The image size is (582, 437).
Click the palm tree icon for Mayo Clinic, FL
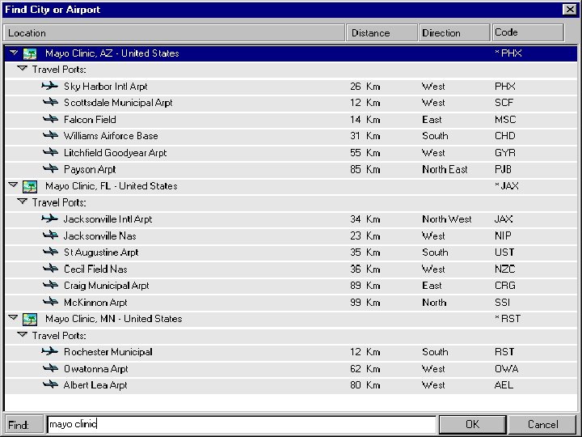pyautogui.click(x=30, y=187)
